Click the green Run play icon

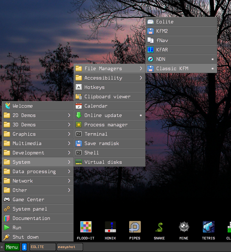[x=7, y=228]
